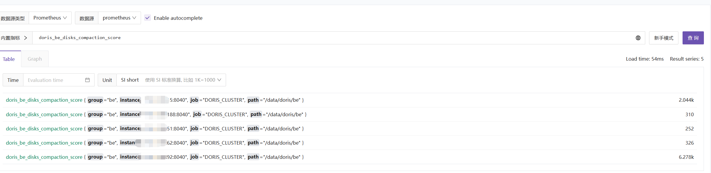Click the globe icon in query bar

[x=638, y=38]
